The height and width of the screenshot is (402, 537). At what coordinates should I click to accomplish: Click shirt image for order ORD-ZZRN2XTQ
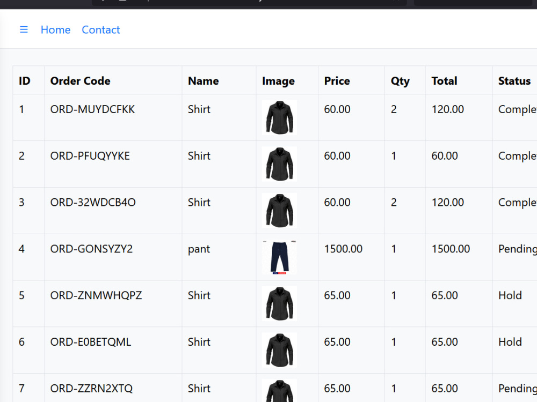(279, 390)
